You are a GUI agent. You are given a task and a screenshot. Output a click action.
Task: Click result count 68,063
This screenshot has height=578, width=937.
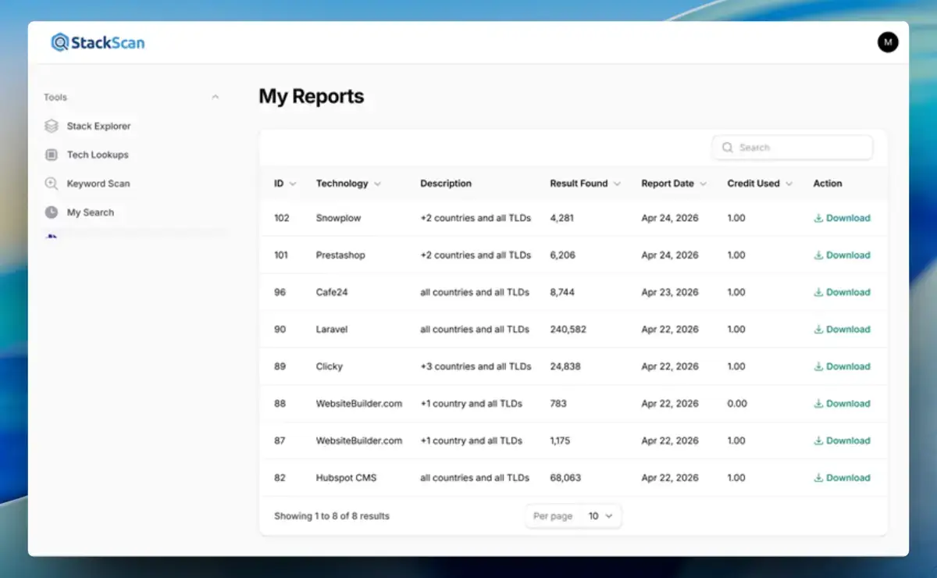[x=565, y=478]
